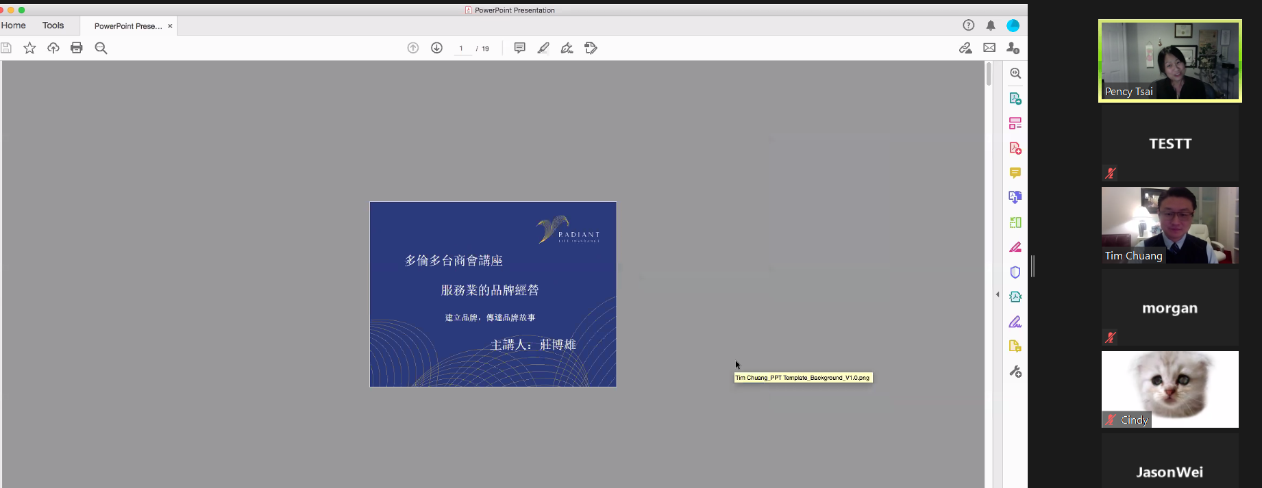Select the JasonWei participant tile
1262x488 pixels.
(x=1170, y=461)
